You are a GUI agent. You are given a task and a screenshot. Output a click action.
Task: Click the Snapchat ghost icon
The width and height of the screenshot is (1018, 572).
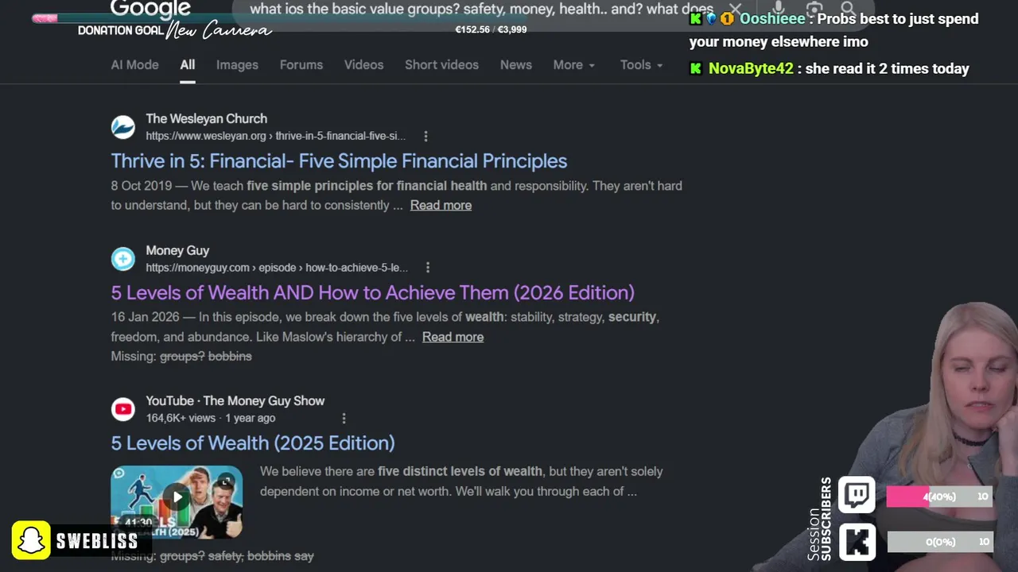[31, 541]
